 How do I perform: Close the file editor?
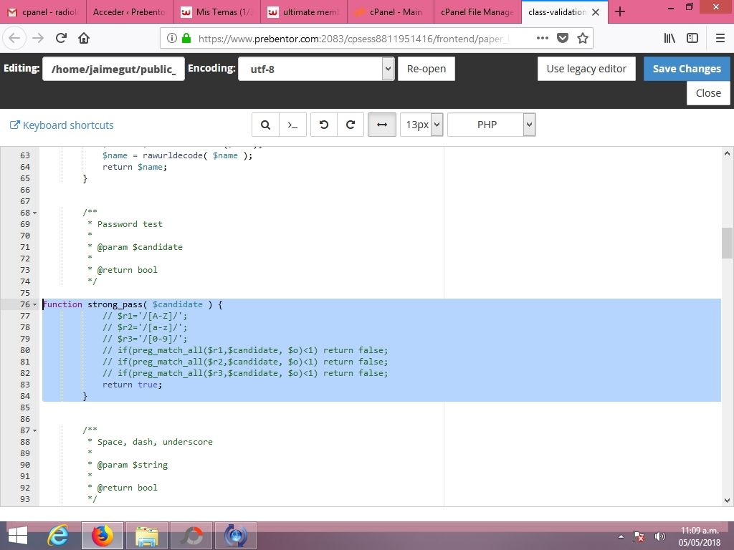point(708,93)
